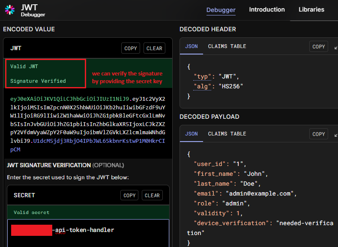Click the "Valid JWT" status text

pos(24,66)
